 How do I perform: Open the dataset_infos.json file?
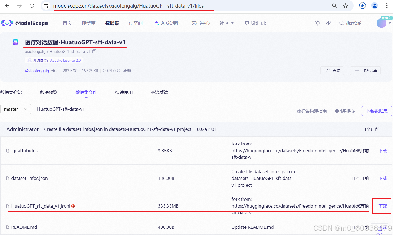click(x=29, y=178)
